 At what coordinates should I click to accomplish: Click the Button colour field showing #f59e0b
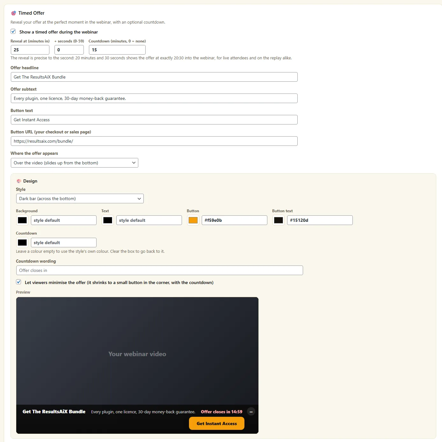pyautogui.click(x=235, y=220)
